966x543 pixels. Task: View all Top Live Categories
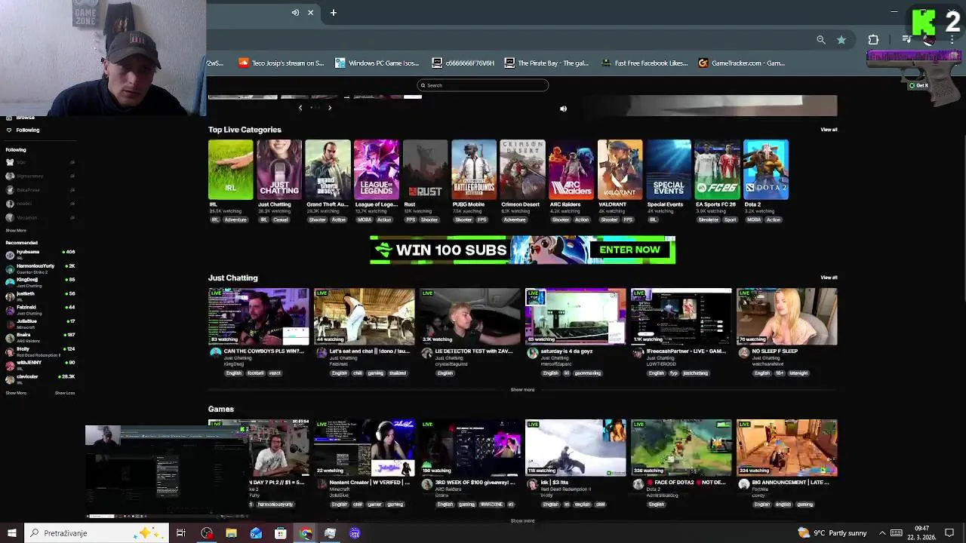(829, 130)
